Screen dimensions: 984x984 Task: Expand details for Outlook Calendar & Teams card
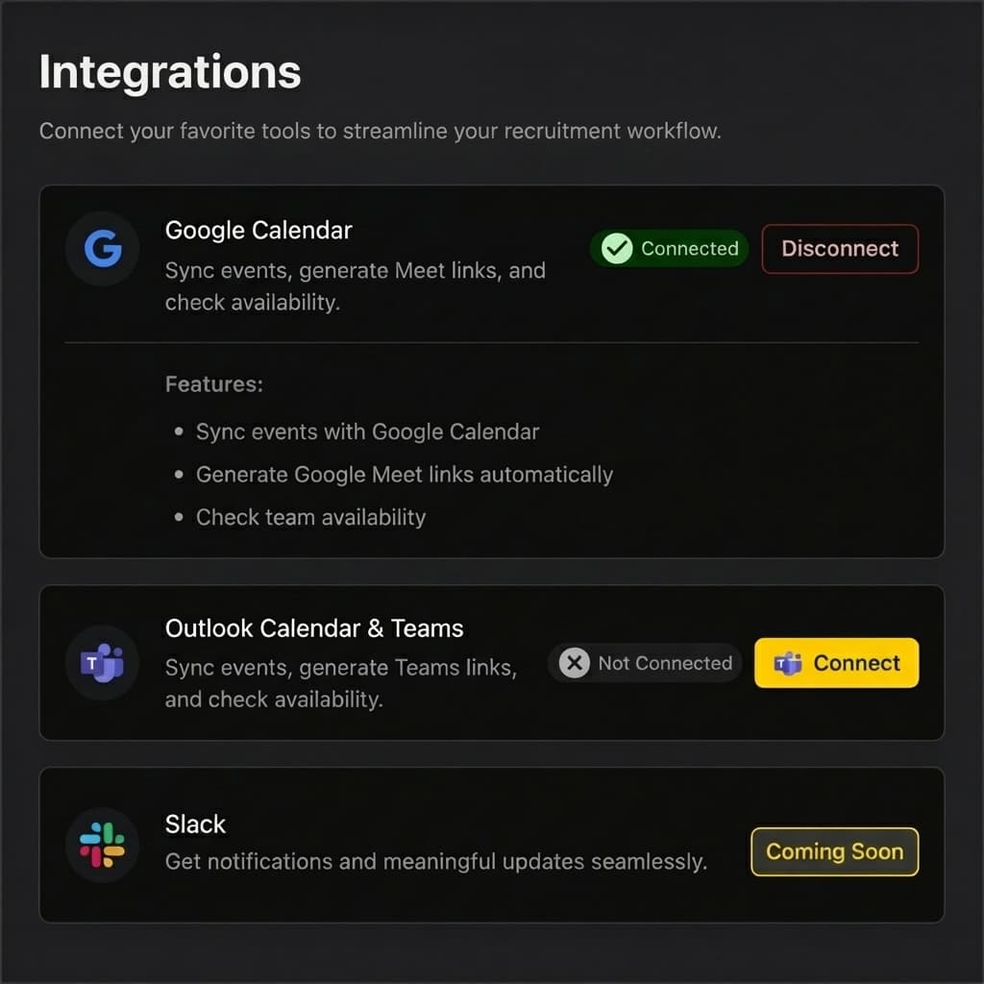(314, 628)
